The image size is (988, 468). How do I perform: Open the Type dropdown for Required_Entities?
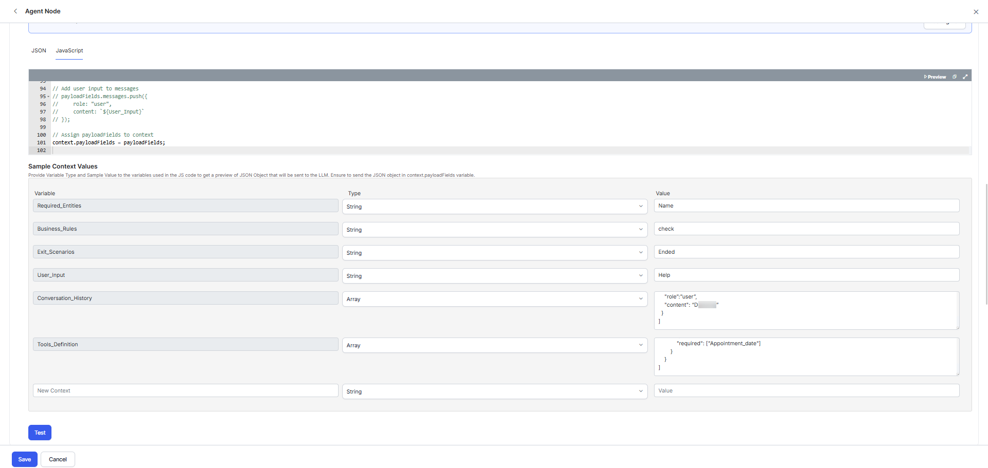494,207
